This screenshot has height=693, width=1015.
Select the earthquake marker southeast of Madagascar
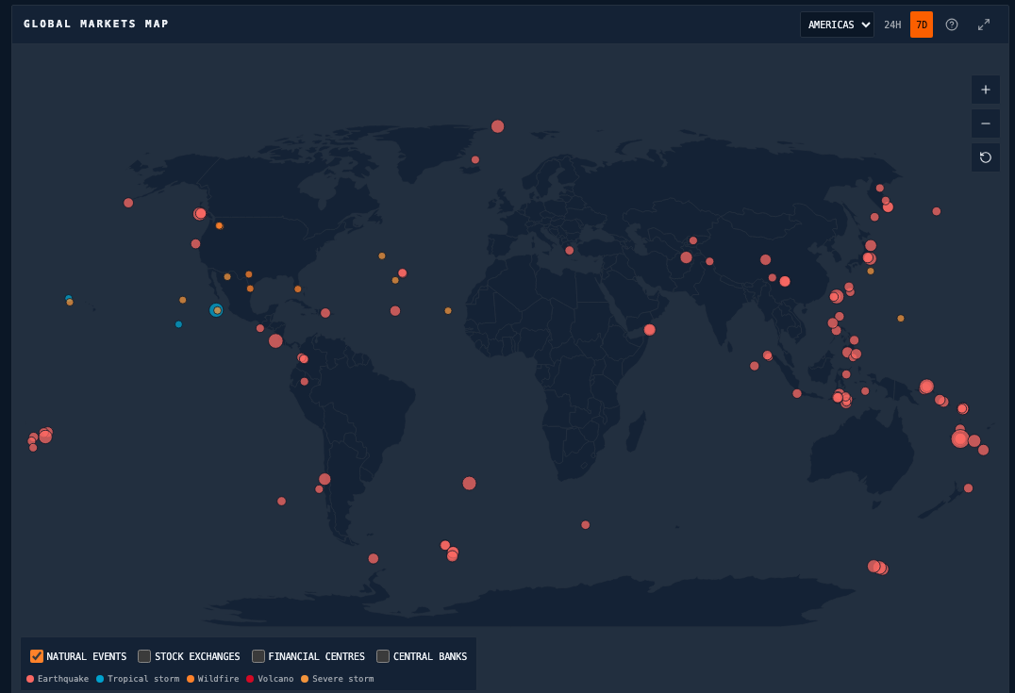point(585,525)
